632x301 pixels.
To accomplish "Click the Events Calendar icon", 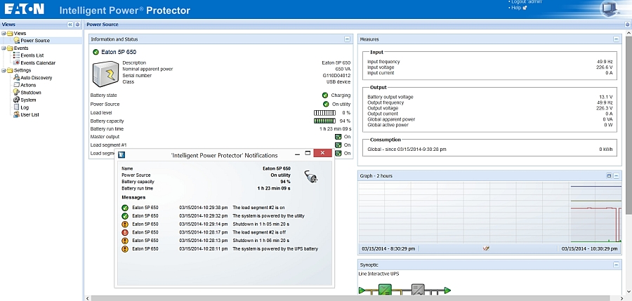I will tap(17, 62).
